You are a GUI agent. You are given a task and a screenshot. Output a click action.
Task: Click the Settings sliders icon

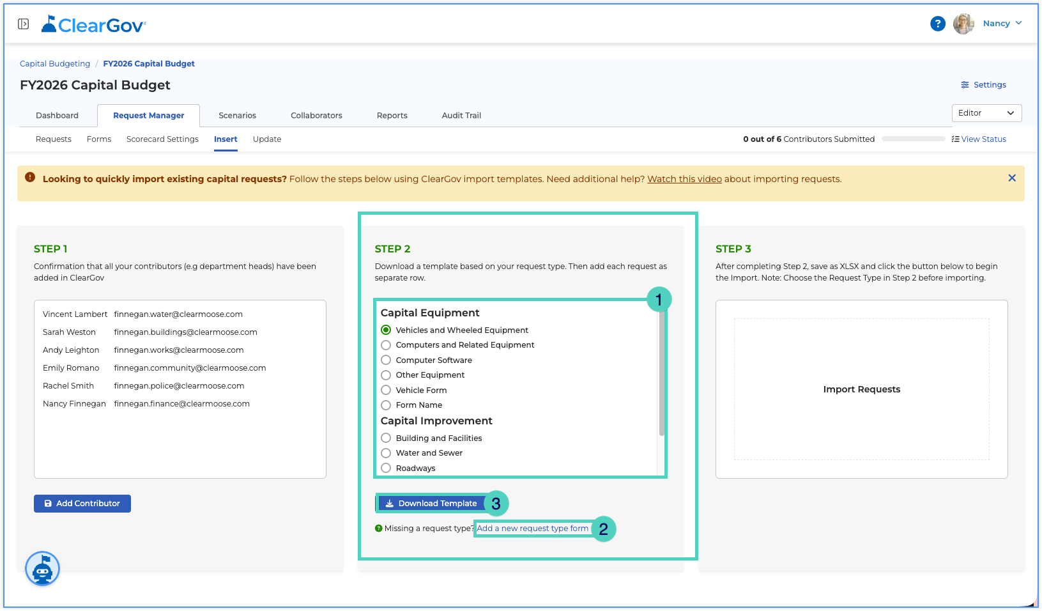pos(965,85)
